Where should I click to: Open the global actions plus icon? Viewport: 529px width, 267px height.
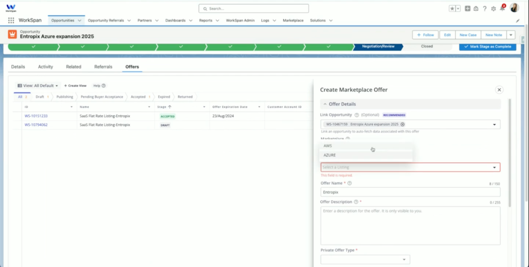pos(468,9)
